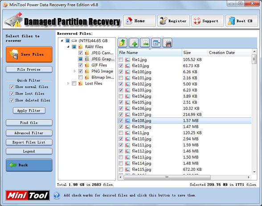
Task: Click the orange Save Files button
Action: tap(29, 54)
